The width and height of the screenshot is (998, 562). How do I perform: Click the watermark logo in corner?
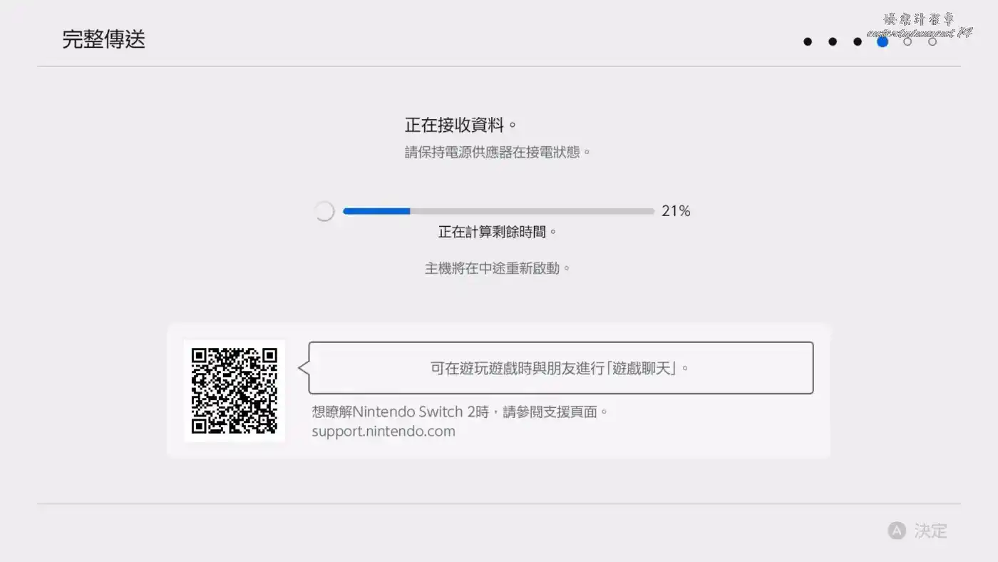click(x=920, y=26)
